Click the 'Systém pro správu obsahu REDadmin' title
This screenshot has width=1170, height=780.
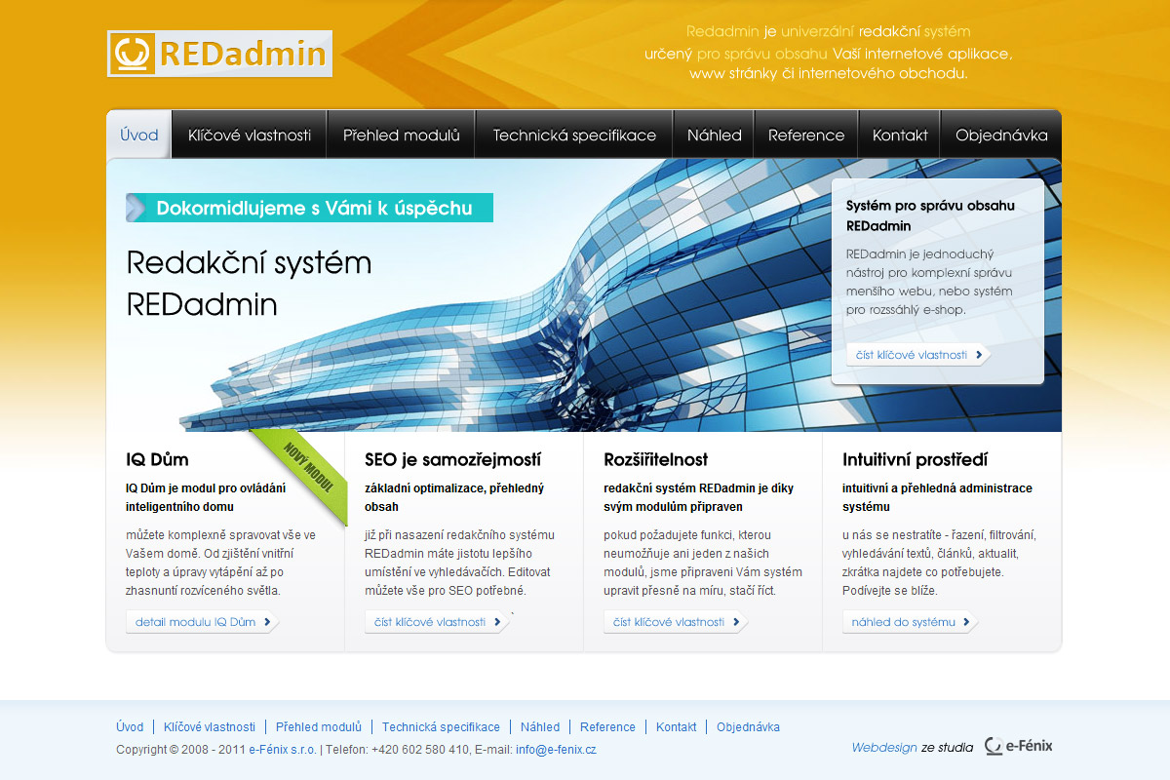pyautogui.click(x=930, y=215)
